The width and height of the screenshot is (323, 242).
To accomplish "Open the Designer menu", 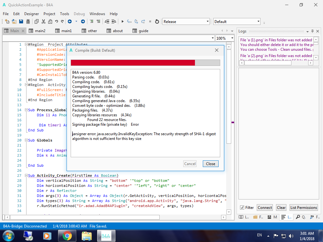I will coord(32,14).
